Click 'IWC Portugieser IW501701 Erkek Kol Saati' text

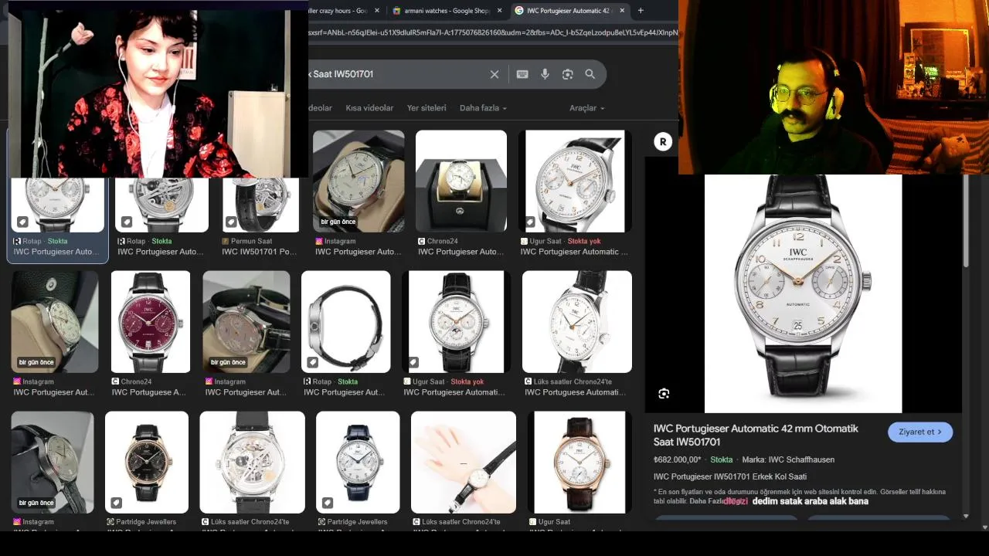point(730,476)
